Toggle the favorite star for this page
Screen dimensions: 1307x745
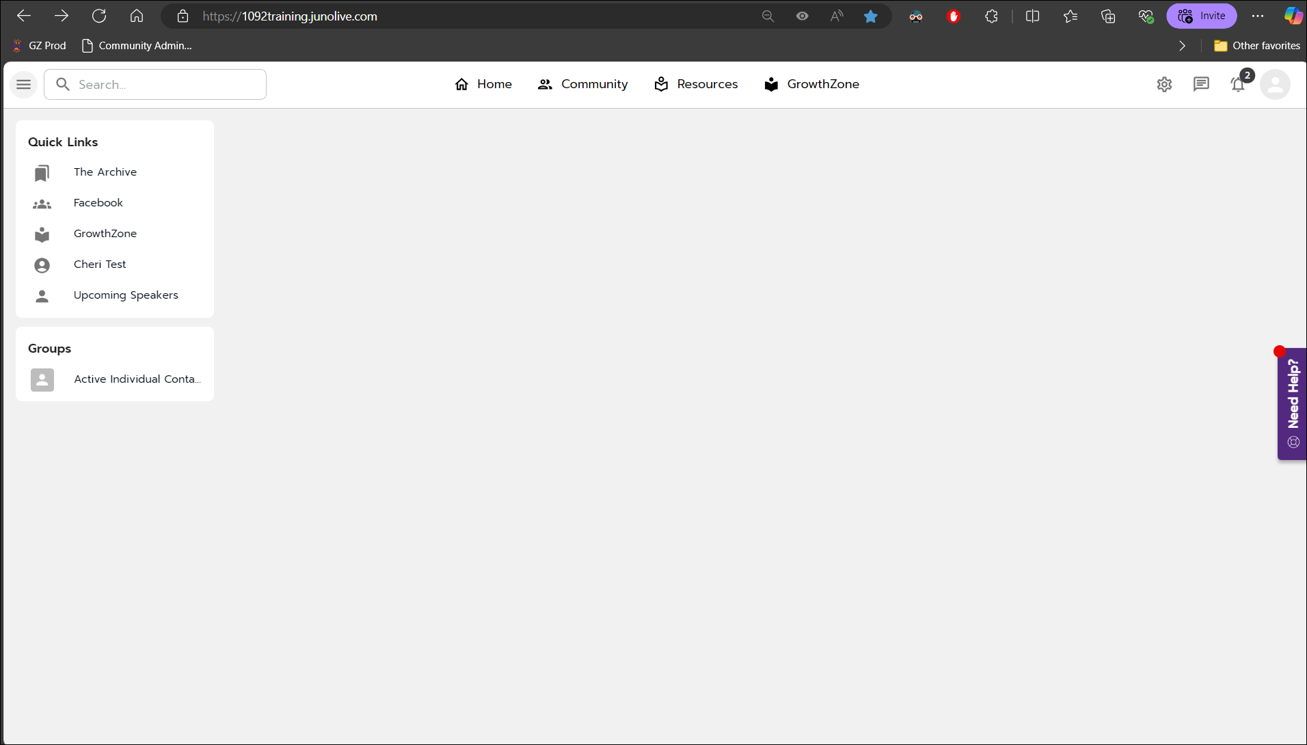[x=870, y=16]
